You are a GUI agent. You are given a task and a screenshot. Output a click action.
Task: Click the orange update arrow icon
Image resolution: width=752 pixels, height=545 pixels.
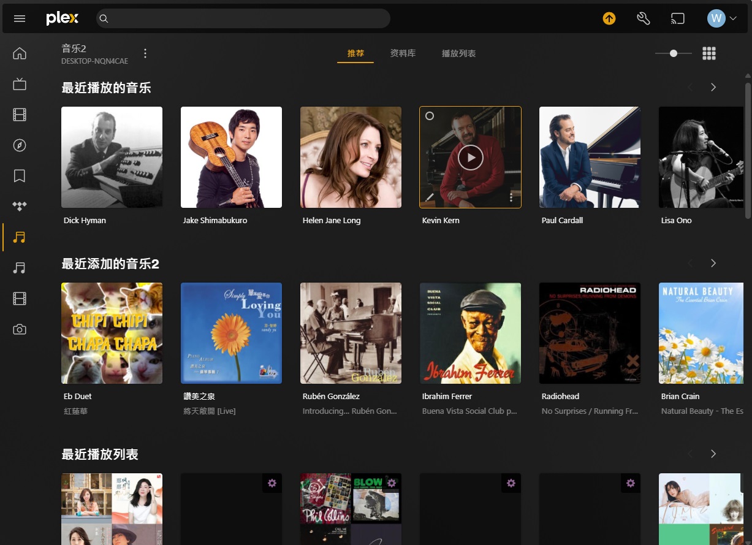coord(609,18)
